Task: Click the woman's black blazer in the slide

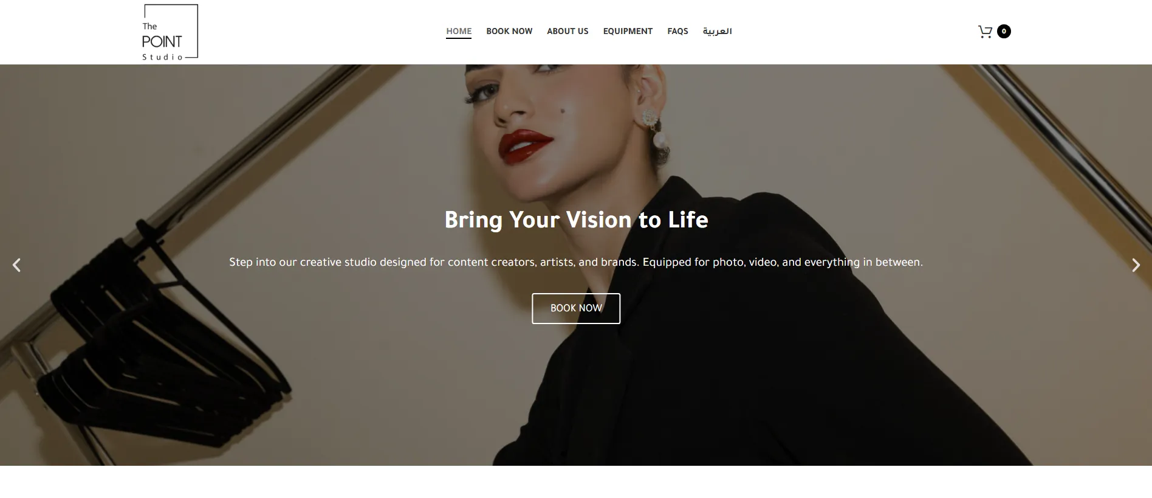Action: click(759, 341)
